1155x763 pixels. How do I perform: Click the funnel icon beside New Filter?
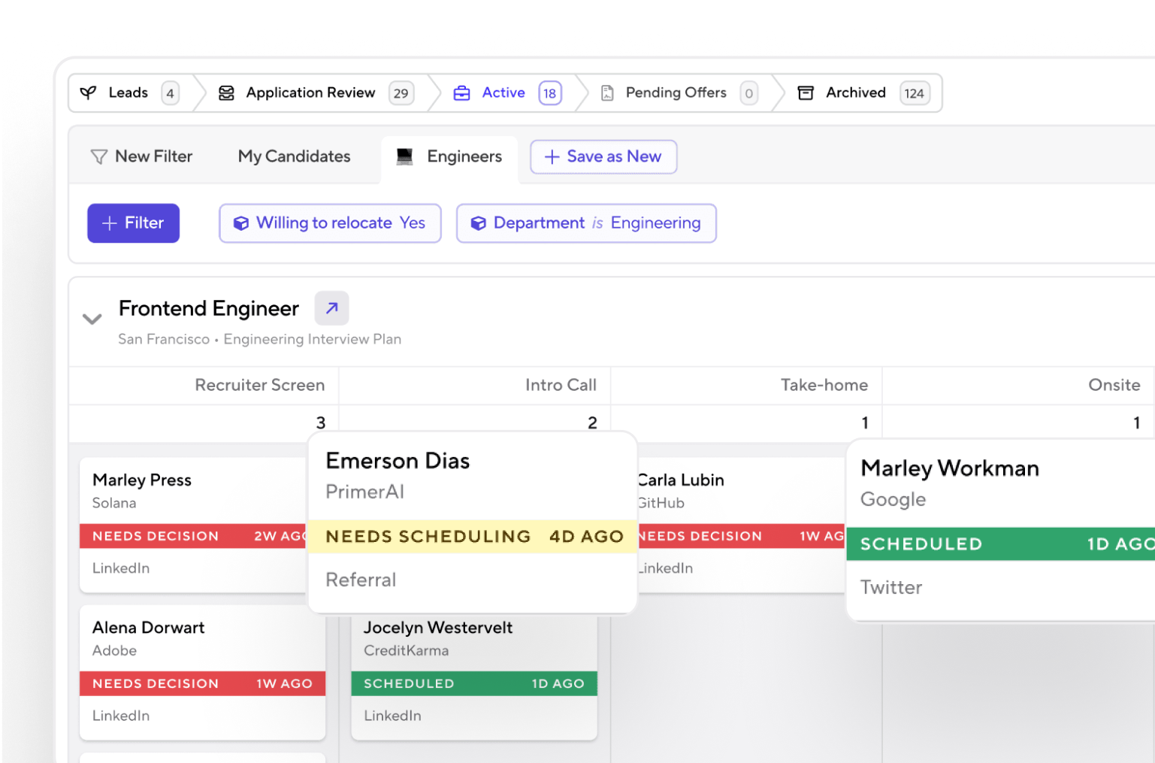(100, 156)
